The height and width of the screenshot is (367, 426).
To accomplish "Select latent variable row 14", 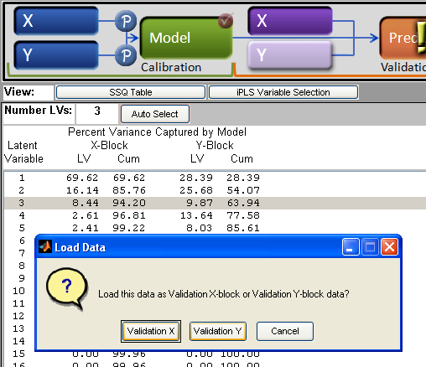I will coord(18,341).
